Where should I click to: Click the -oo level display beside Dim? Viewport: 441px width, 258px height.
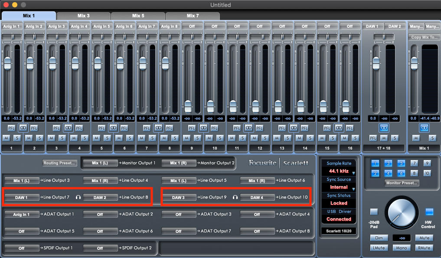tap(401, 238)
